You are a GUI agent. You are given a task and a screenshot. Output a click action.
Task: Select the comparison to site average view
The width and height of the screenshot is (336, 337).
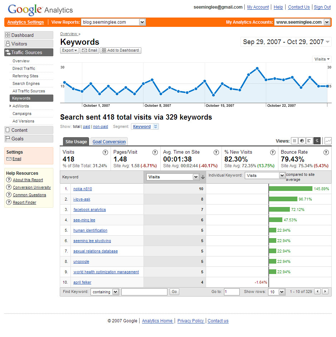coord(317,141)
